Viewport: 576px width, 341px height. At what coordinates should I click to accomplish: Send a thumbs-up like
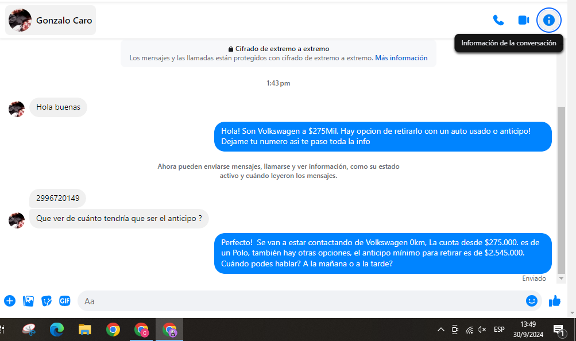pyautogui.click(x=554, y=301)
